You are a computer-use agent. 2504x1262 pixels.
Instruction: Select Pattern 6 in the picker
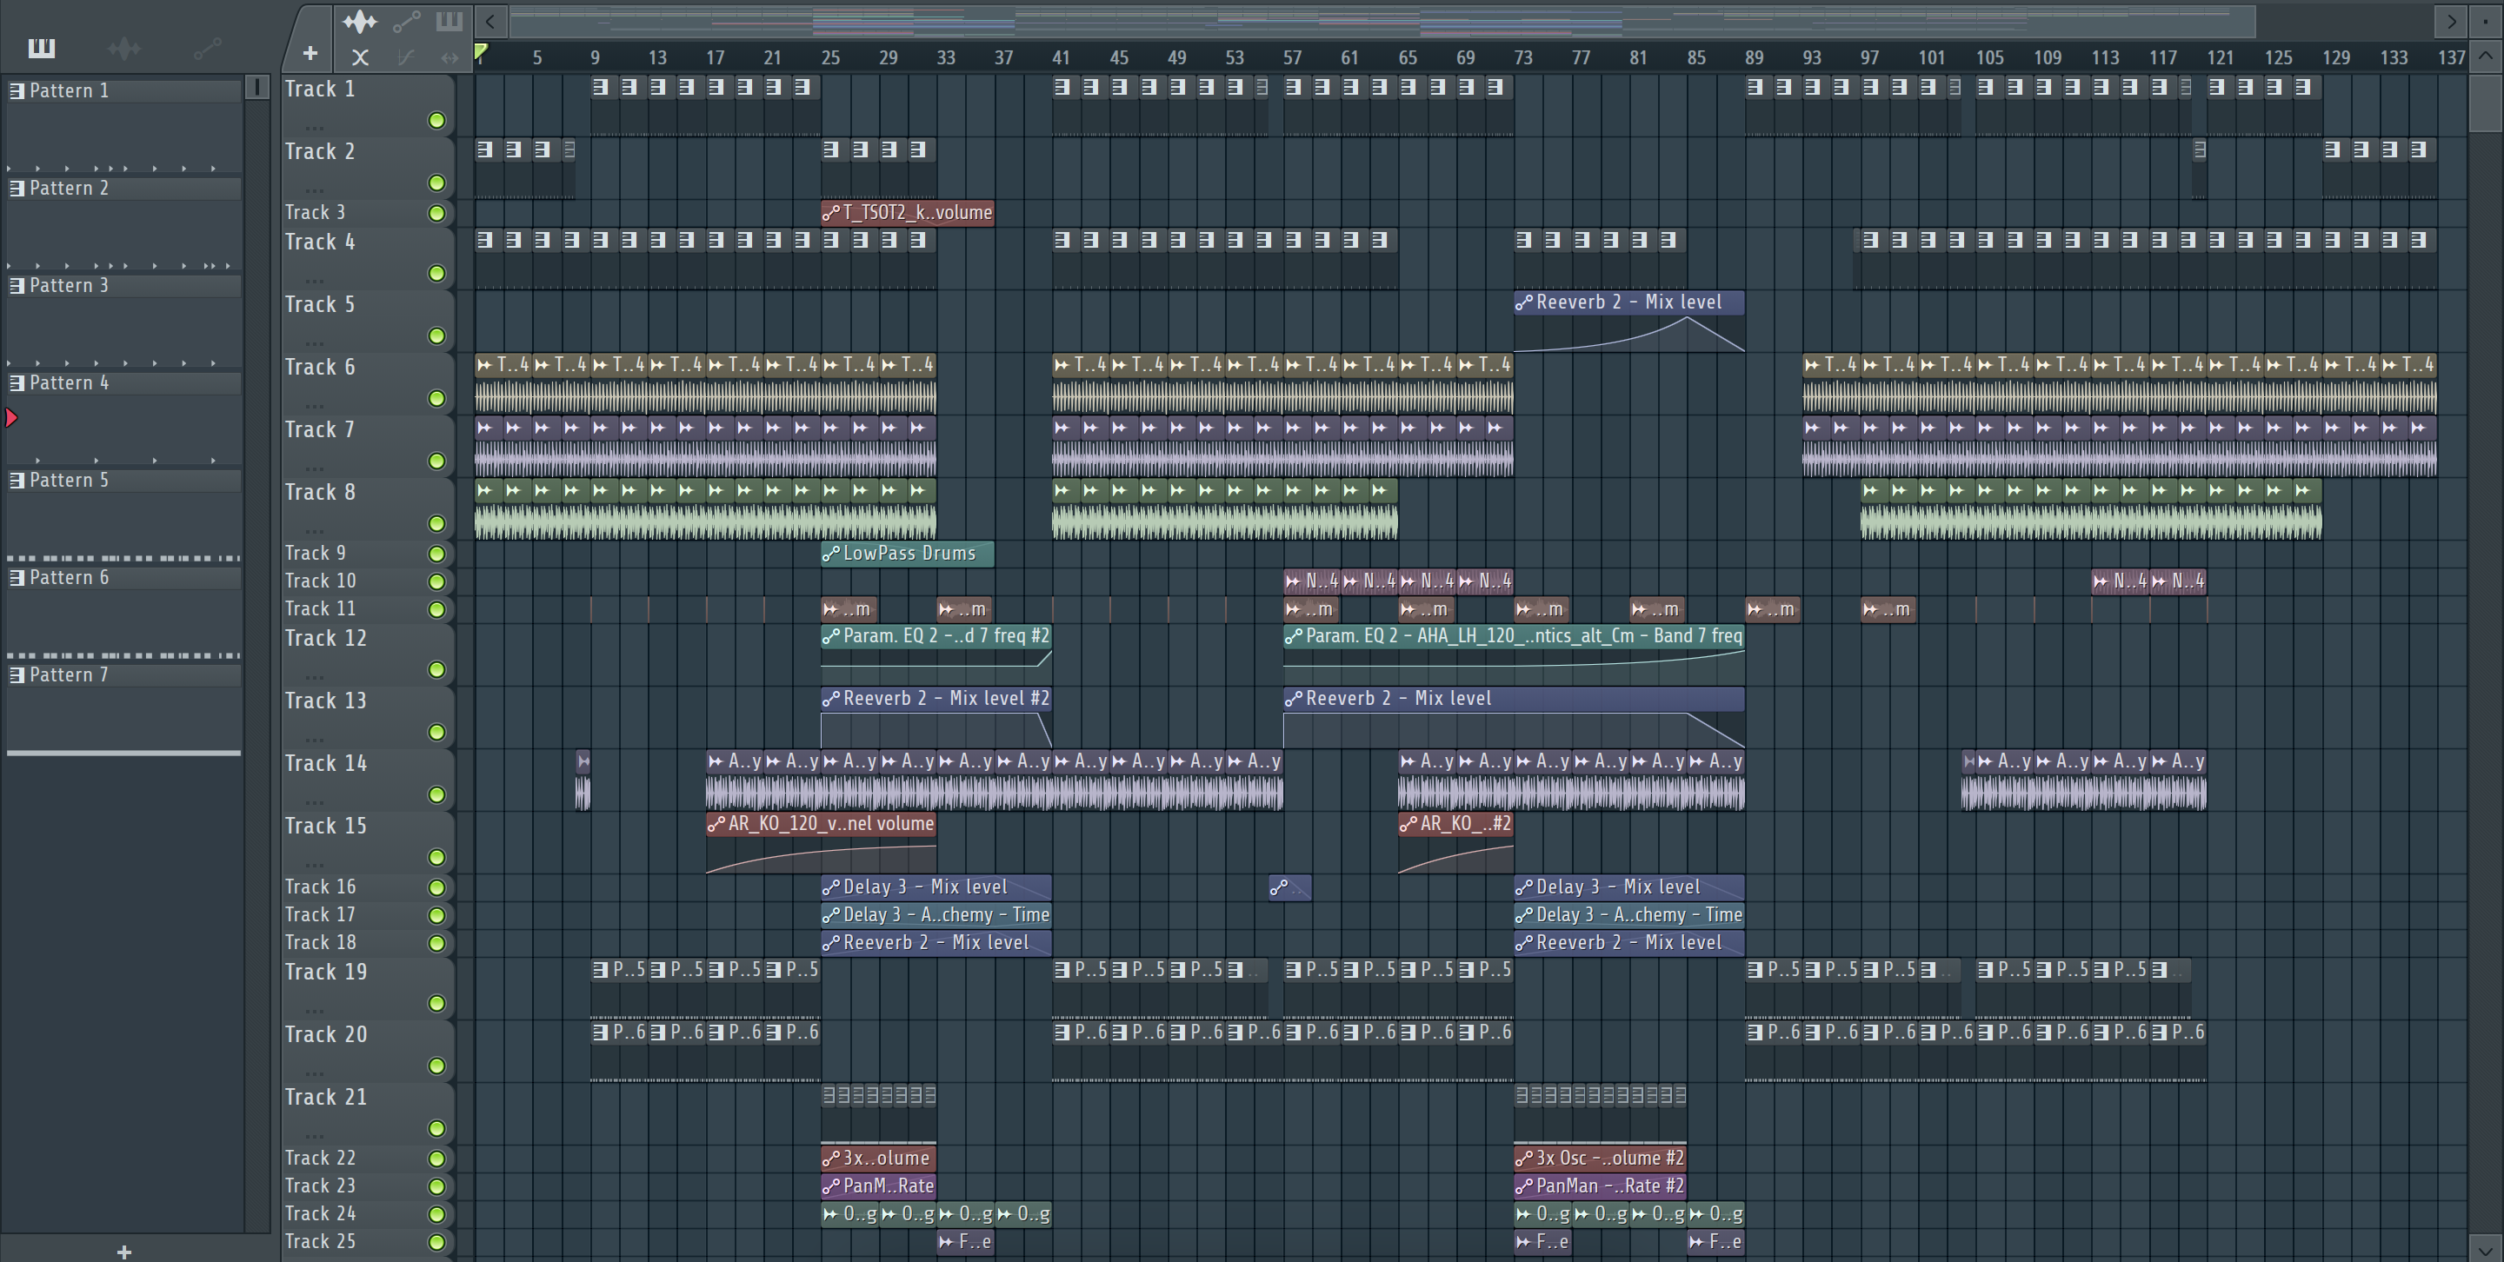(123, 578)
